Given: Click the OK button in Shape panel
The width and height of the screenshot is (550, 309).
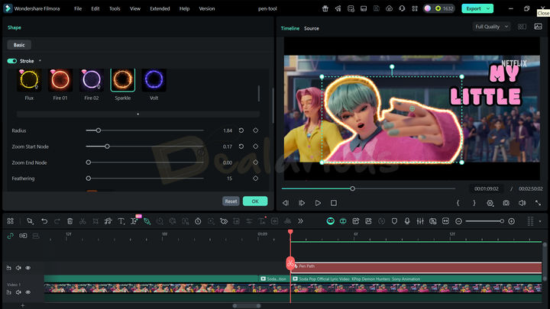Looking at the screenshot, I should click(254, 201).
